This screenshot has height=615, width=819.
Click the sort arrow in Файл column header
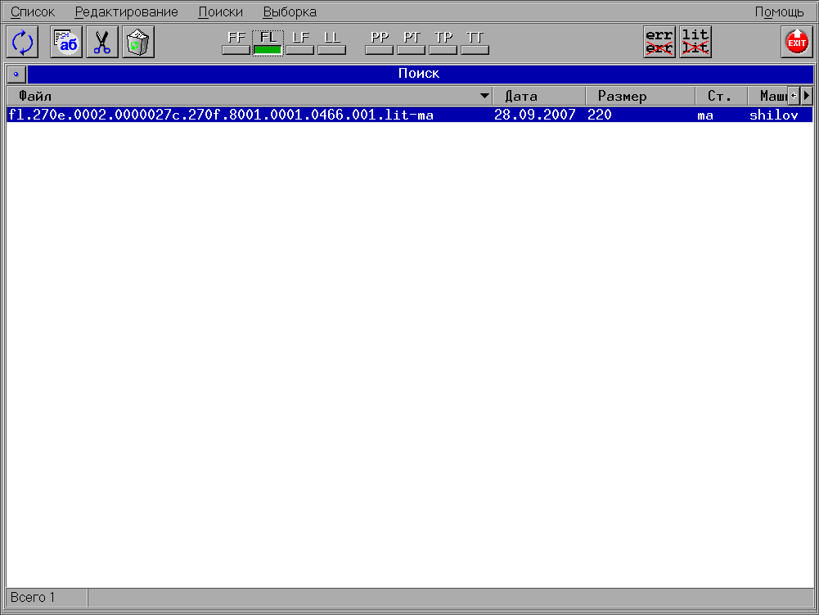coord(484,96)
